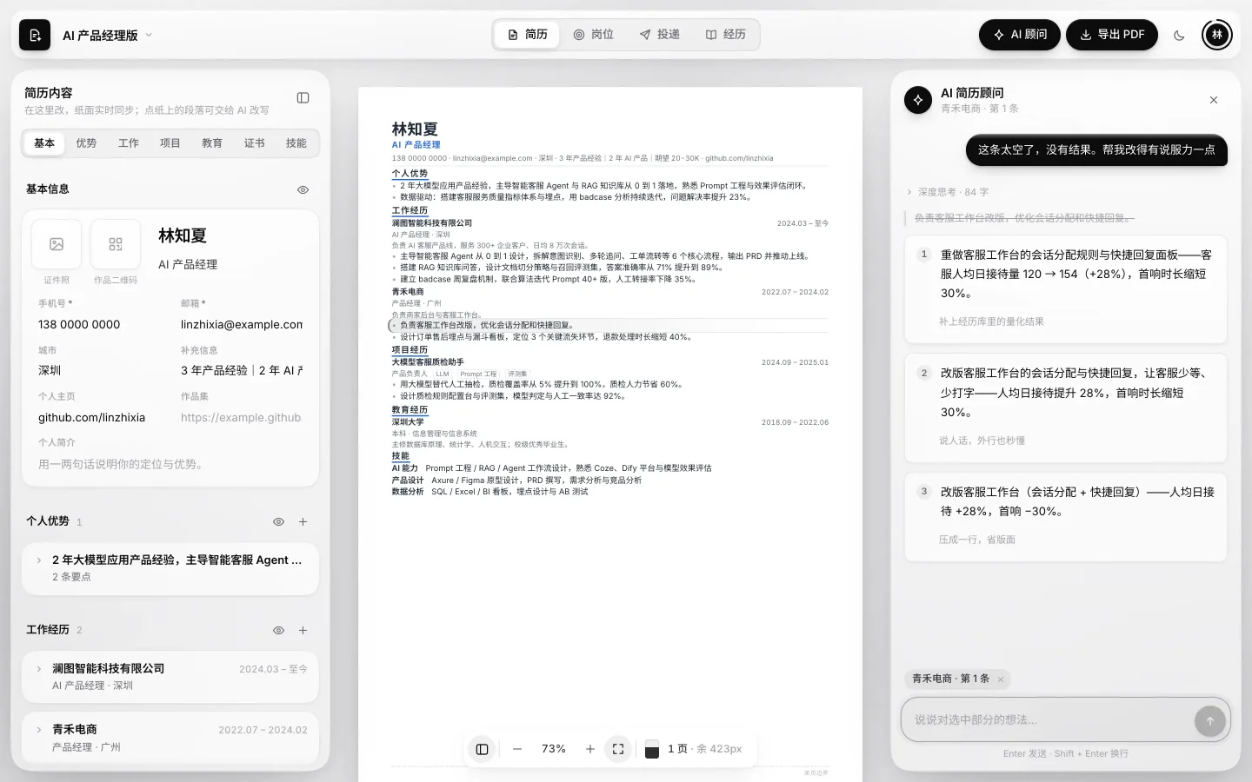Screen dimensions: 1252x782
Task: Click the 73% zoom level value
Action: click(554, 749)
